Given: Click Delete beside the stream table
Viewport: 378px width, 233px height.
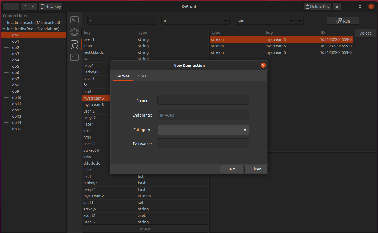Looking at the screenshot, I should (365, 33).
